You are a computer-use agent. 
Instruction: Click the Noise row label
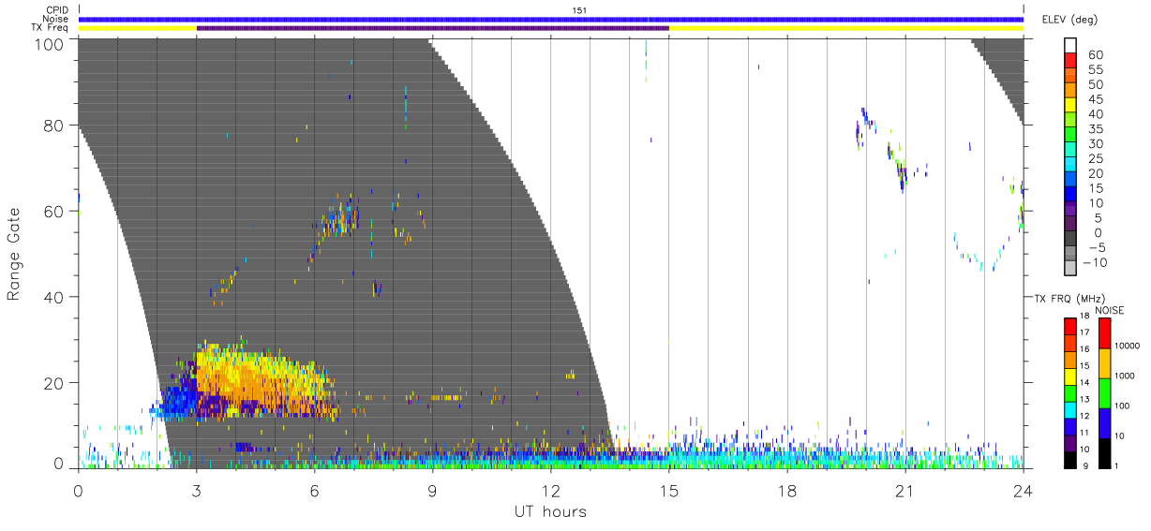(55, 19)
